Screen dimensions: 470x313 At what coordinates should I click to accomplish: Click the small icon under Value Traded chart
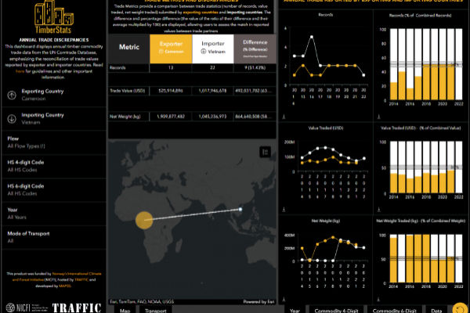(284, 210)
